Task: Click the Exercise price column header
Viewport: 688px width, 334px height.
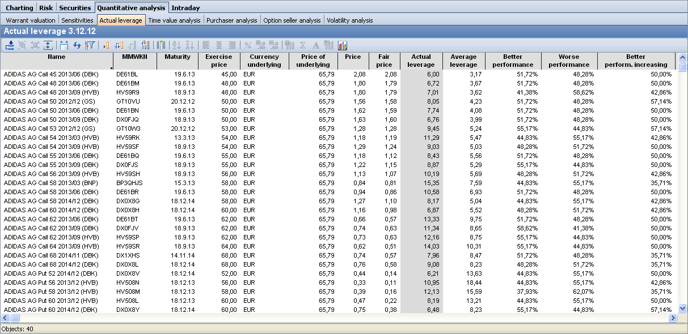Action: point(219,61)
